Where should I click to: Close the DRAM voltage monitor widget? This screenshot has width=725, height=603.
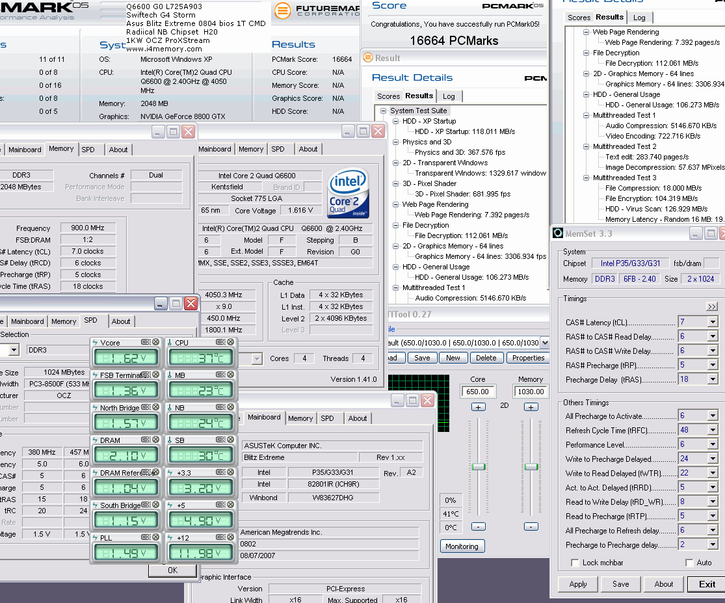pyautogui.click(x=156, y=440)
